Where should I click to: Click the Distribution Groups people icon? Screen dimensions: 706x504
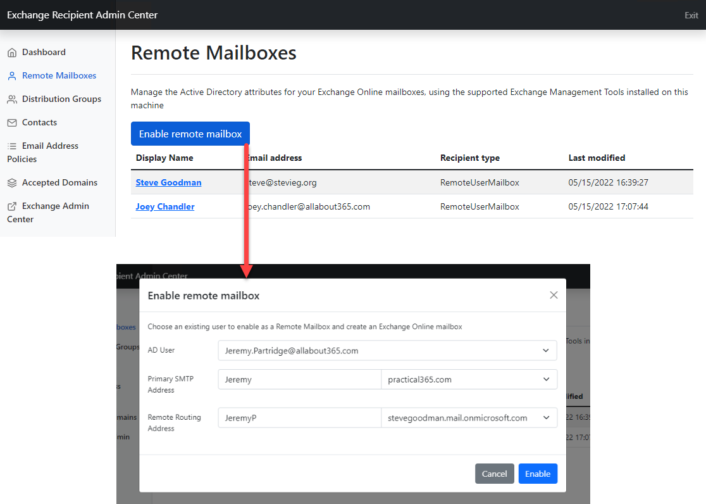coord(13,99)
